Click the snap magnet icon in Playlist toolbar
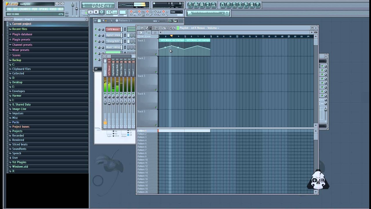This screenshot has height=209, width=371. [x=142, y=28]
